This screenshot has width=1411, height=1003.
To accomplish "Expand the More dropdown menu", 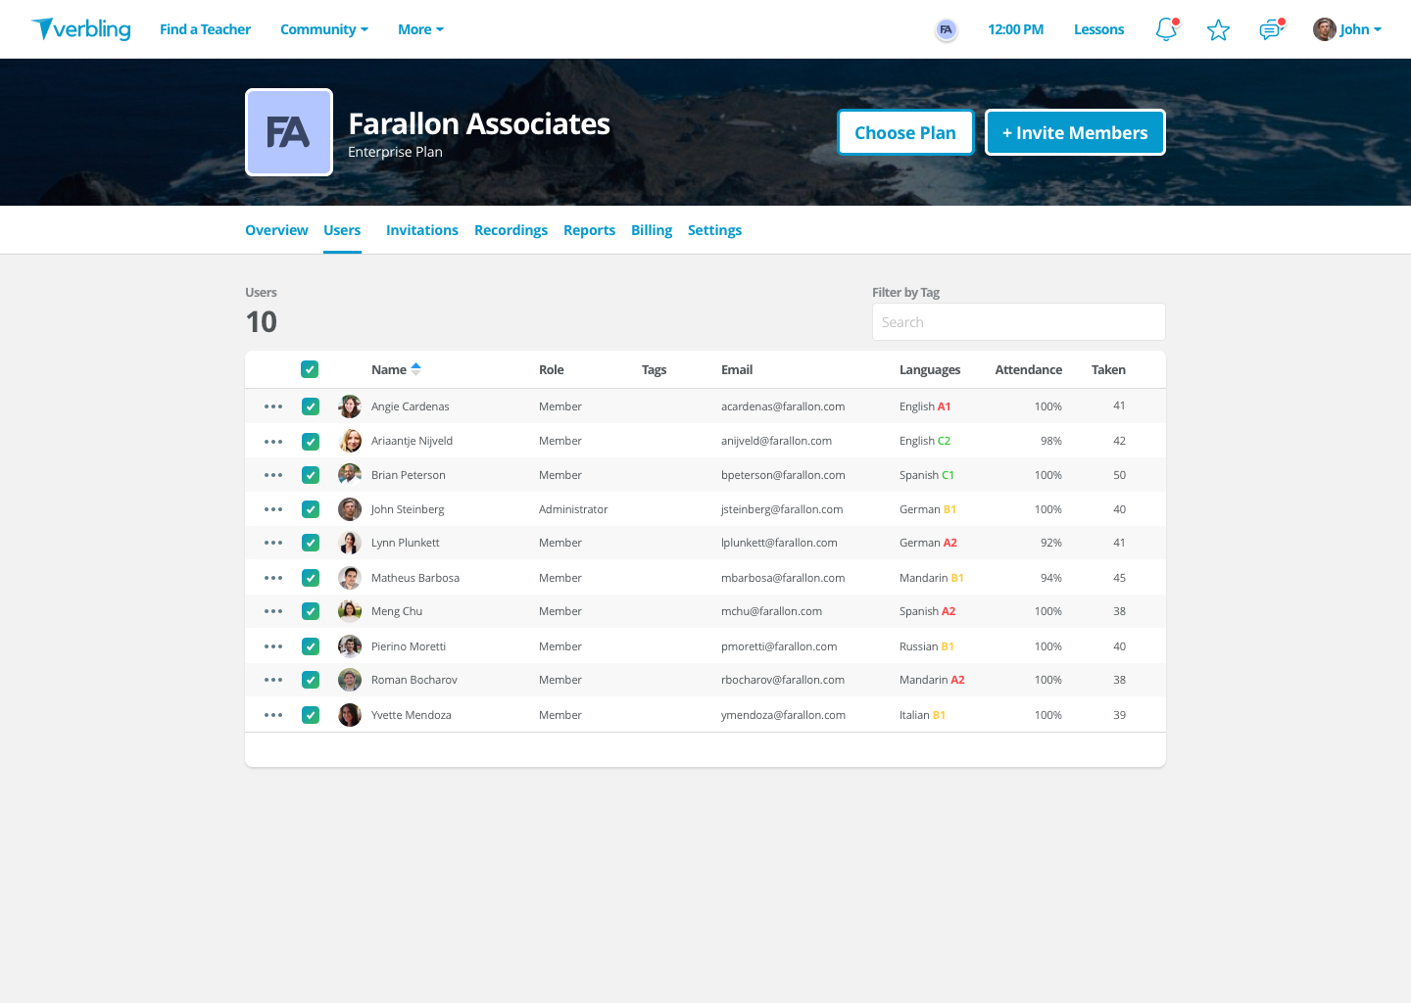I will click(420, 29).
